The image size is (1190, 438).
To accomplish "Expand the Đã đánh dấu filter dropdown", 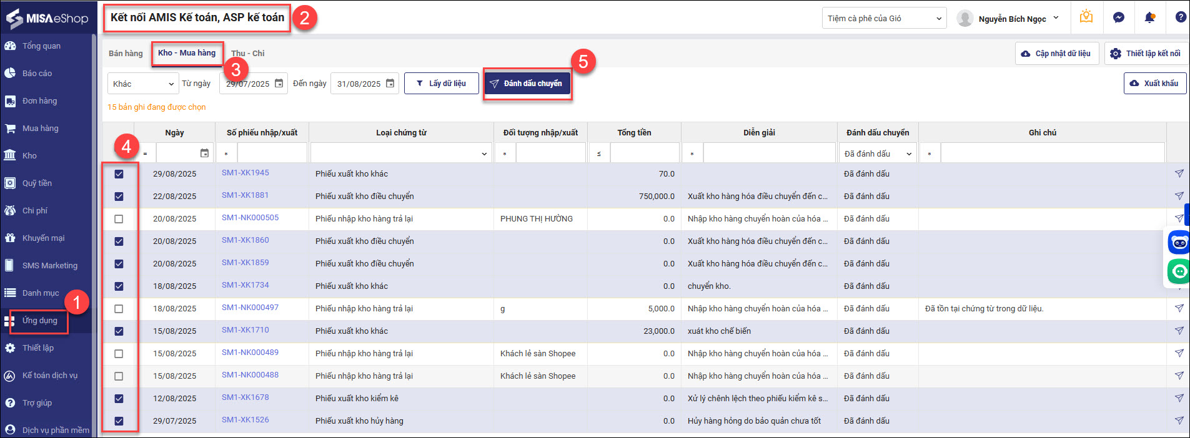I will (x=877, y=153).
